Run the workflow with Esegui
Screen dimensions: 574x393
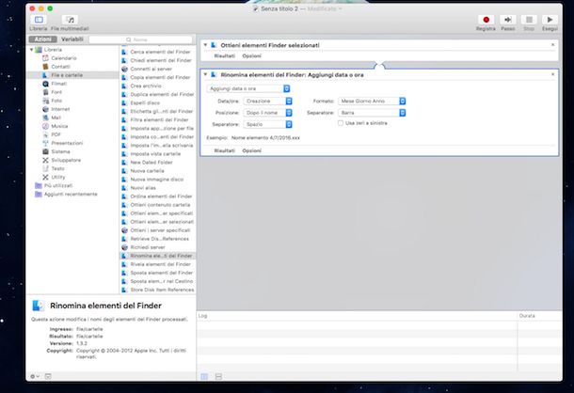click(550, 20)
